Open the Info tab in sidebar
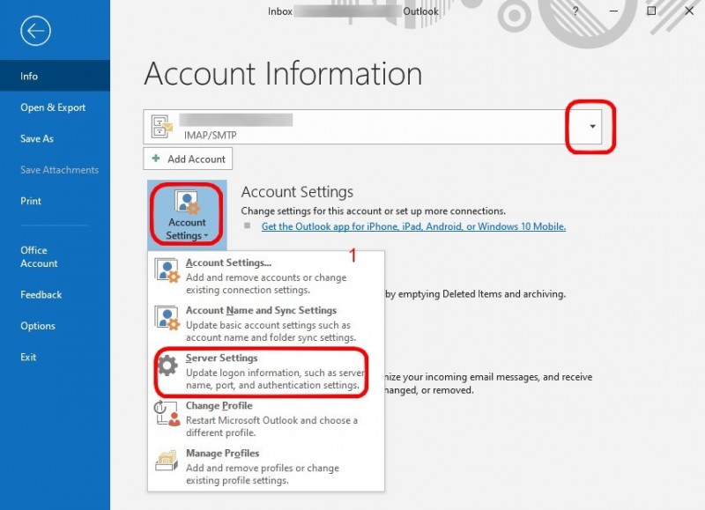 [x=30, y=77]
